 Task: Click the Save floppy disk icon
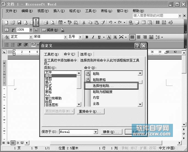point(19,22)
